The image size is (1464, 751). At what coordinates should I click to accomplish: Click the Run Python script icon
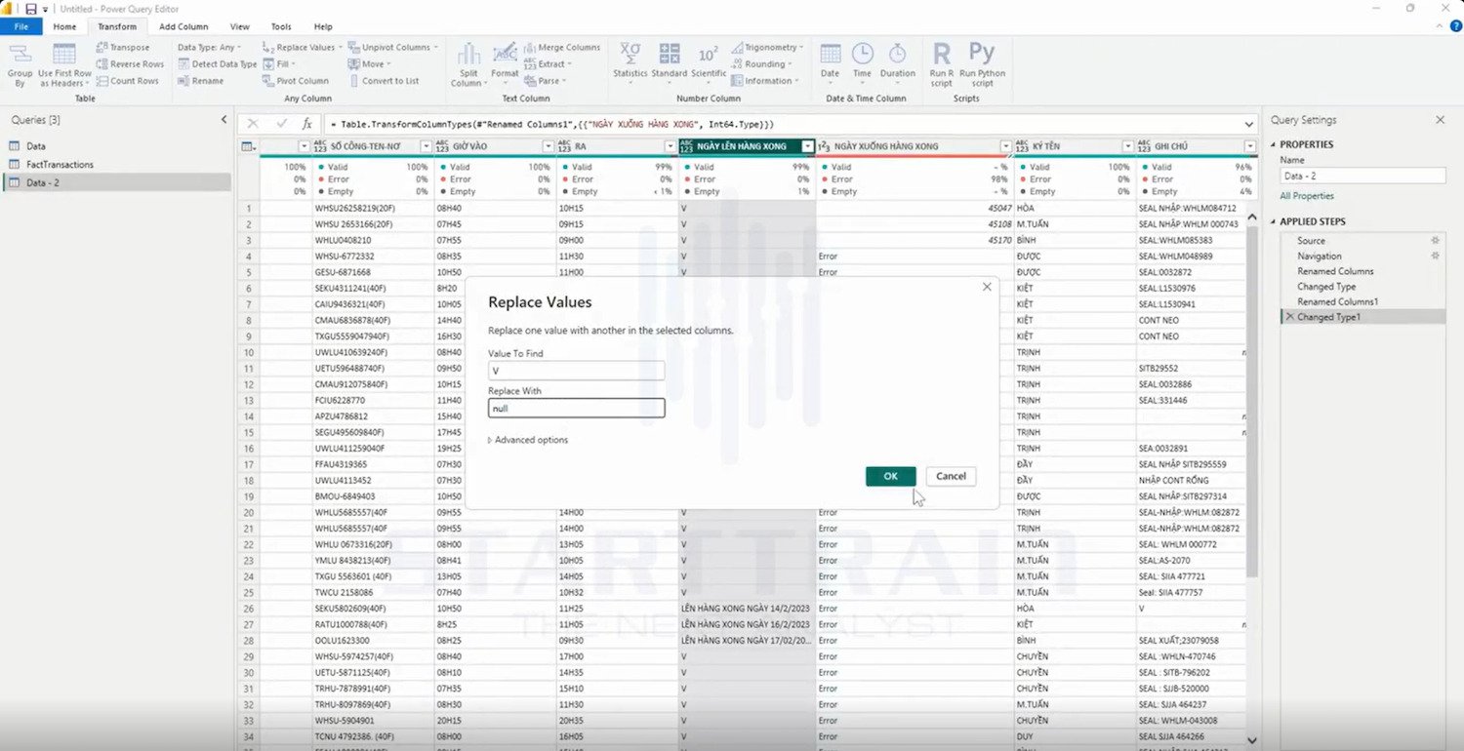982,64
